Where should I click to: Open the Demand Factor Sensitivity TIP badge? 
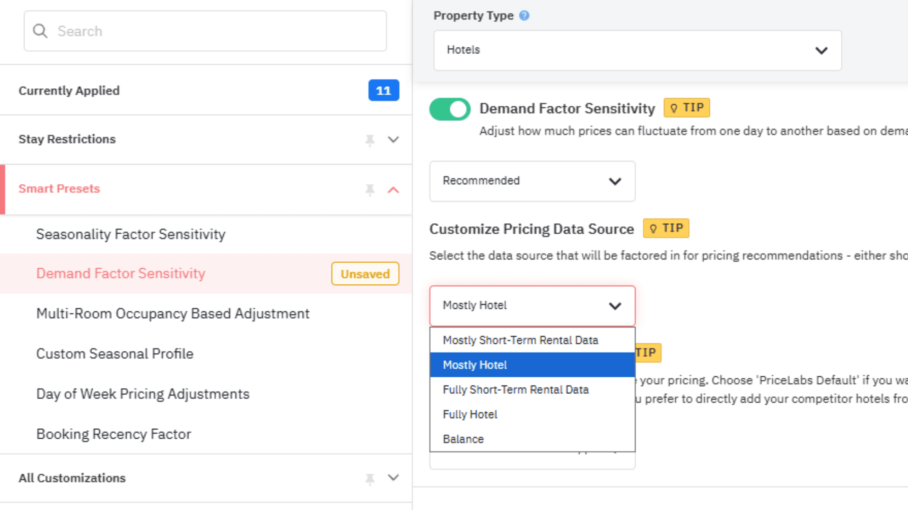(x=687, y=108)
